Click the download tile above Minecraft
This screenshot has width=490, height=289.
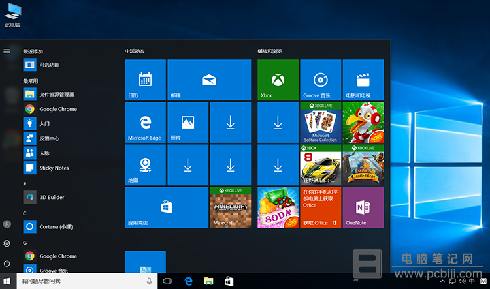click(x=231, y=165)
